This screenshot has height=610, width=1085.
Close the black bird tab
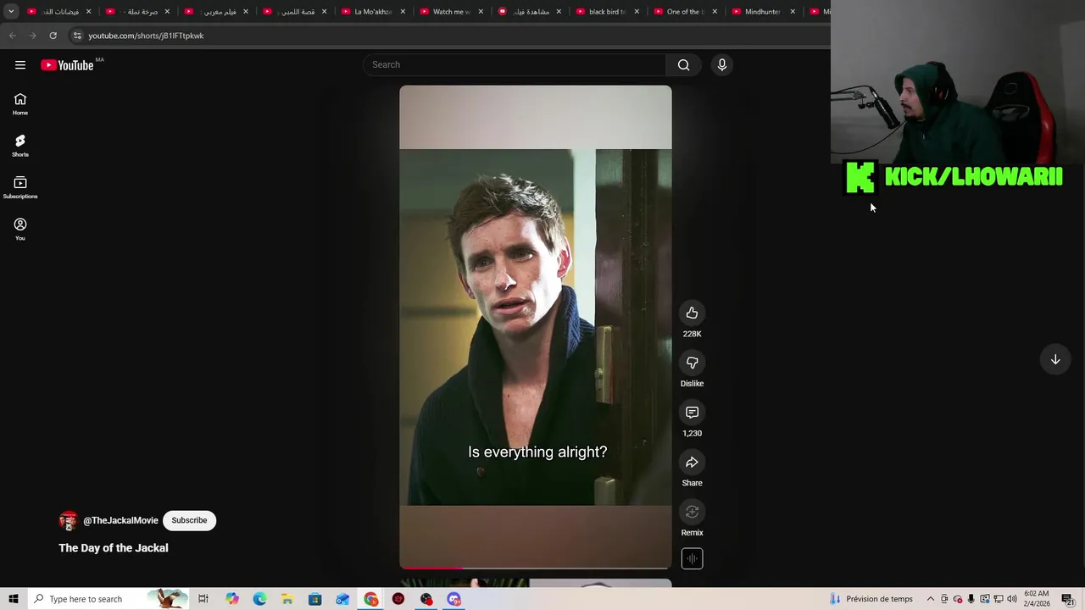pos(637,12)
